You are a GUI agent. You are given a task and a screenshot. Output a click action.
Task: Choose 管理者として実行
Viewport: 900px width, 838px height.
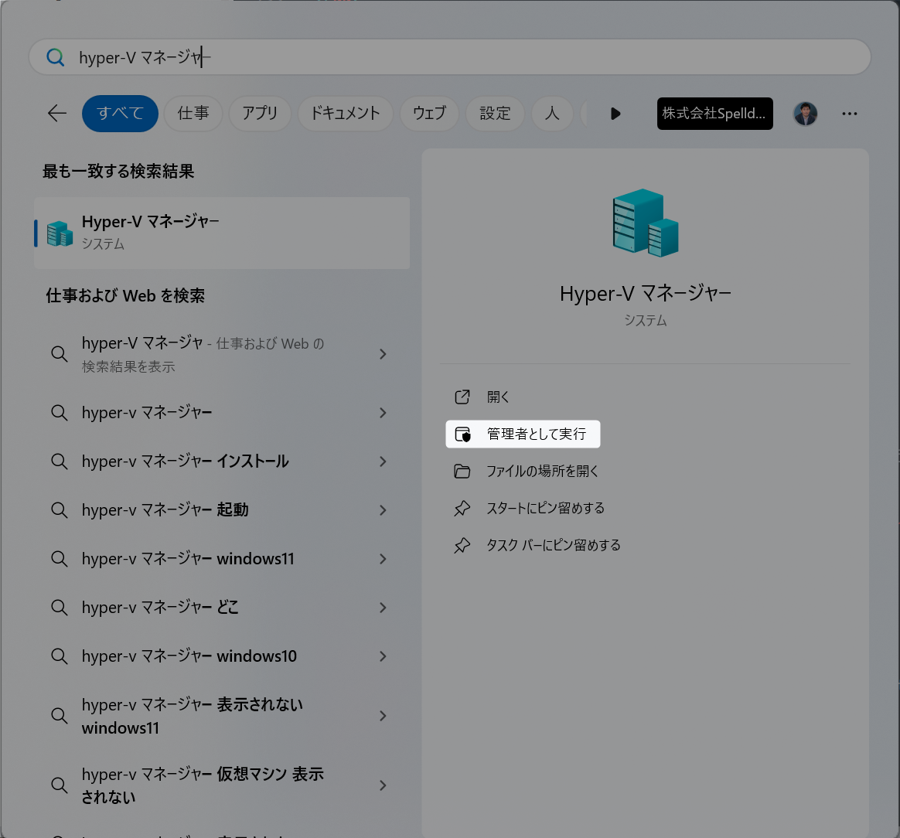click(x=523, y=434)
